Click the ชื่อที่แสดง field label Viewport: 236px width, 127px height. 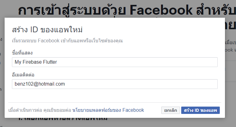click(22, 53)
